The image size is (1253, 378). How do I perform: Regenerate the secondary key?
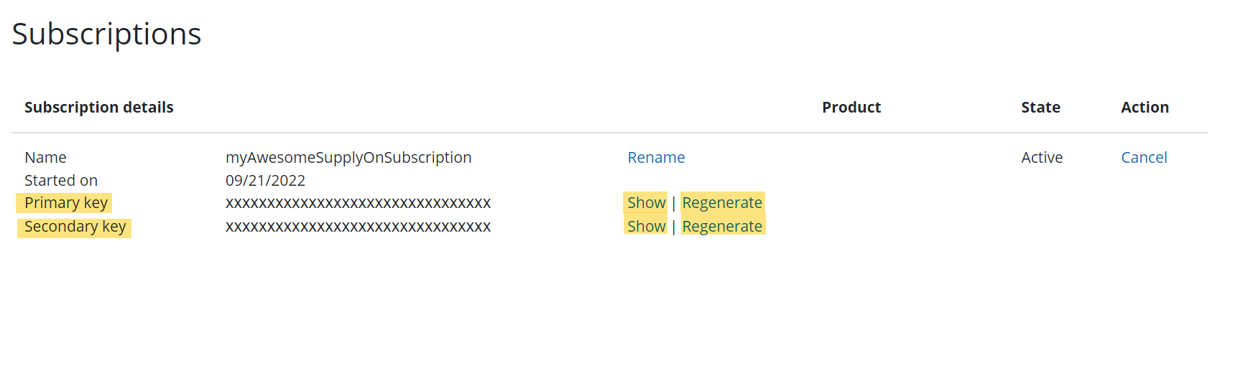pos(722,227)
